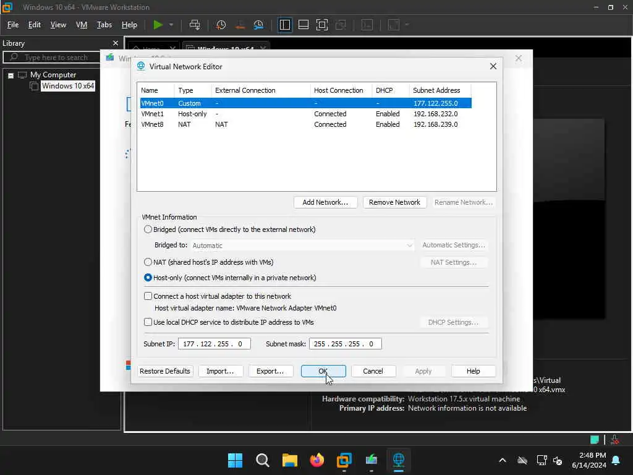Image resolution: width=633 pixels, height=475 pixels.
Task: Click the Import button
Action: pos(221,371)
